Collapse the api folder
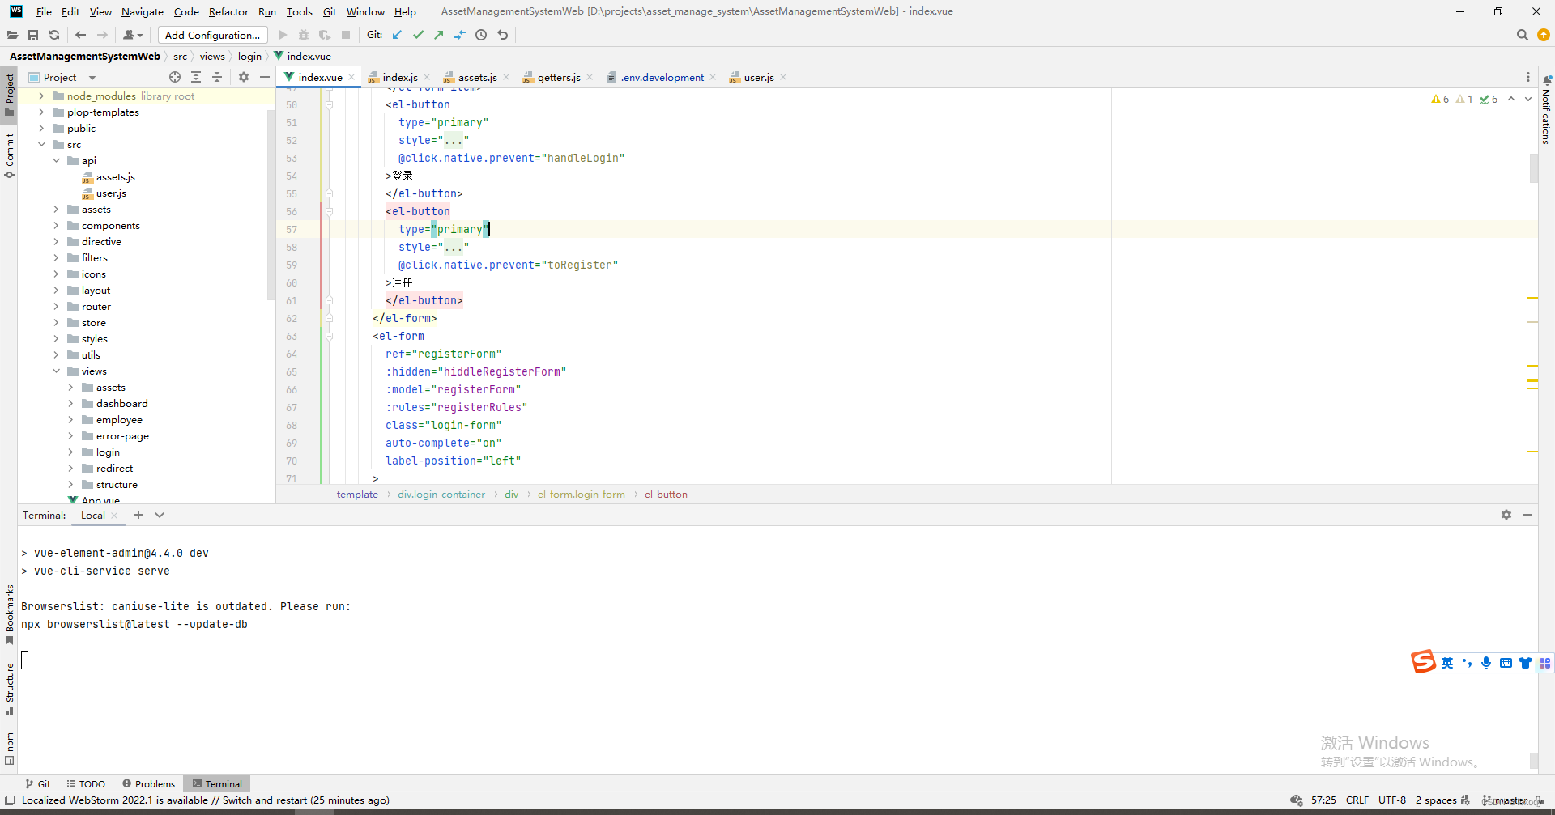Viewport: 1555px width, 815px height. (56, 160)
